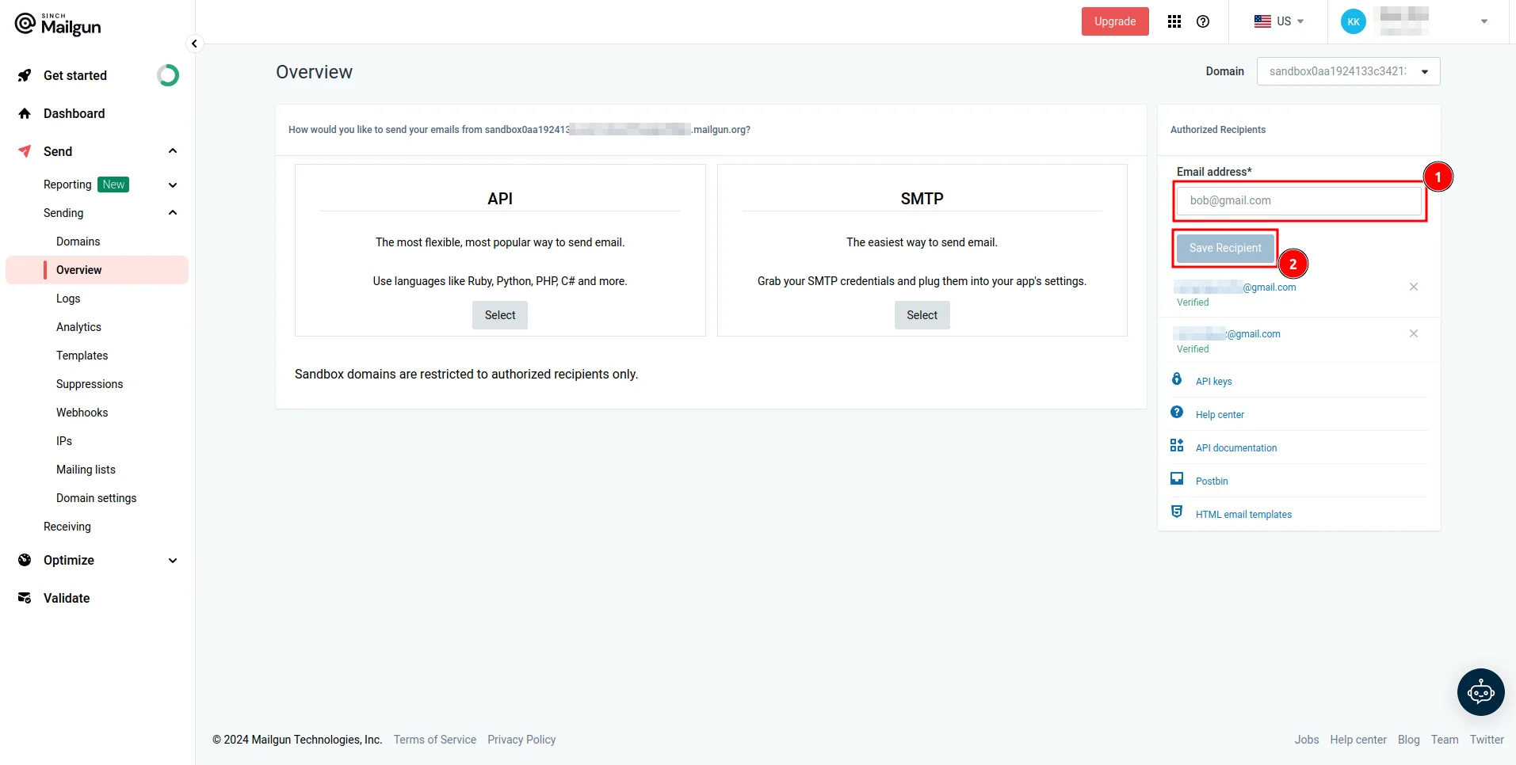
Task: Open the apps grid icon
Action: click(1174, 21)
